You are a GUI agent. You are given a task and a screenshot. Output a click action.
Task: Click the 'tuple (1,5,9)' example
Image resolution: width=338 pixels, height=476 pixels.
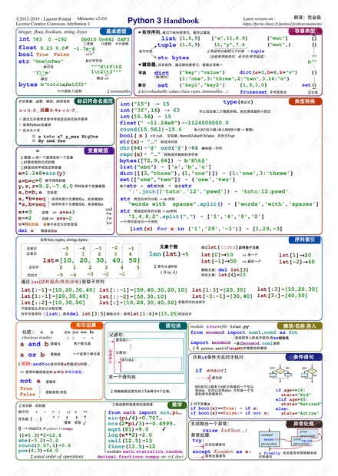pyautogui.click(x=178, y=45)
